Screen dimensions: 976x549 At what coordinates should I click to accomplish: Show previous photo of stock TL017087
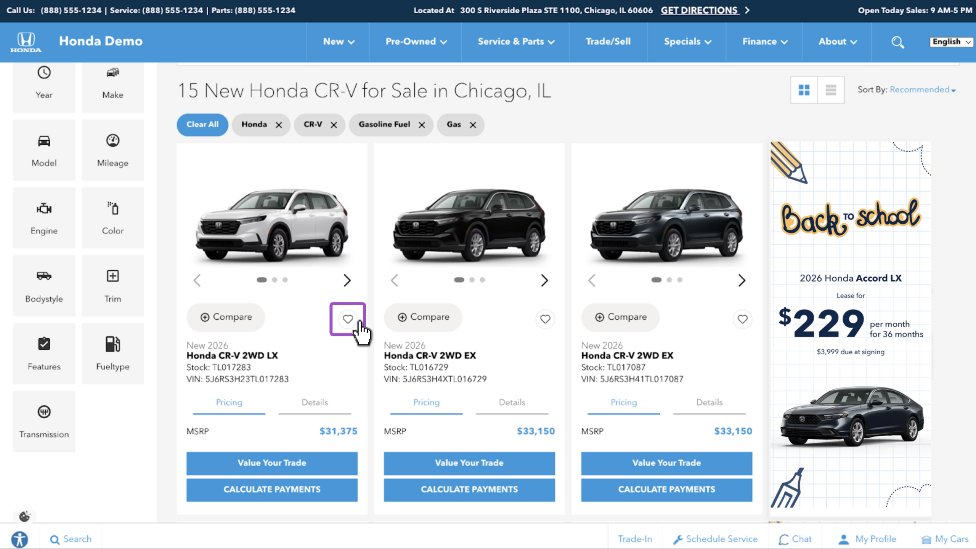(x=592, y=280)
